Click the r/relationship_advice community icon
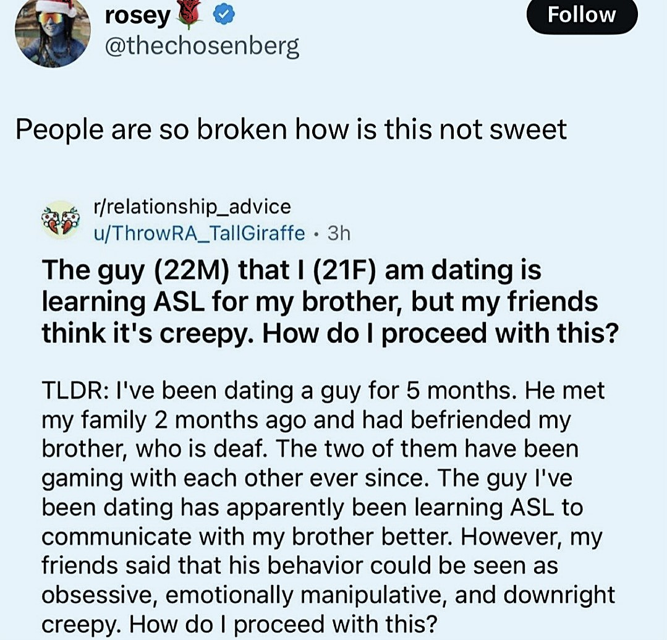The height and width of the screenshot is (640, 667). 60,220
